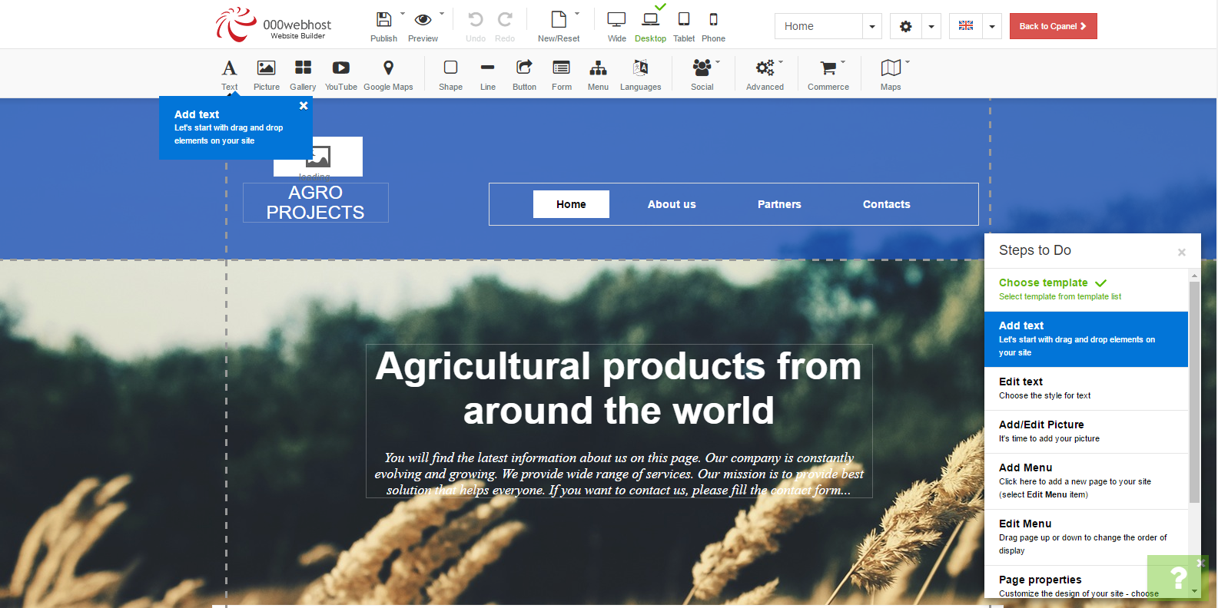The image size is (1218, 608).
Task: Close the Add text tooltip popup
Action: coord(304,106)
